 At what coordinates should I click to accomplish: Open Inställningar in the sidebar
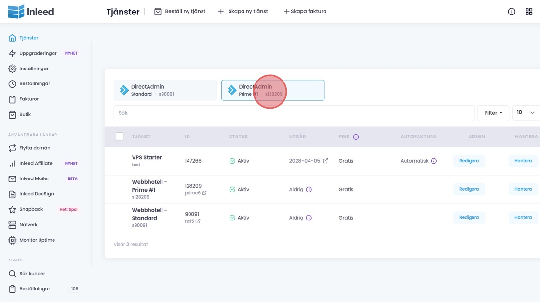point(34,69)
